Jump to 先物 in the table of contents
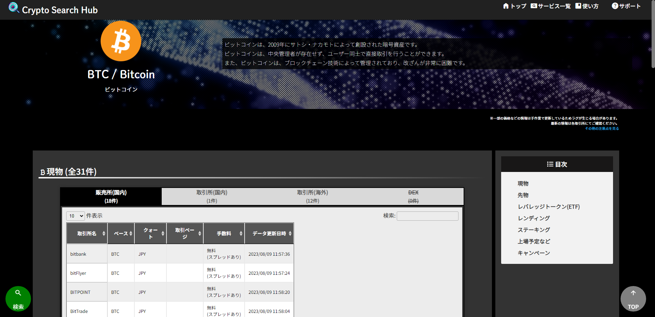 523,195
